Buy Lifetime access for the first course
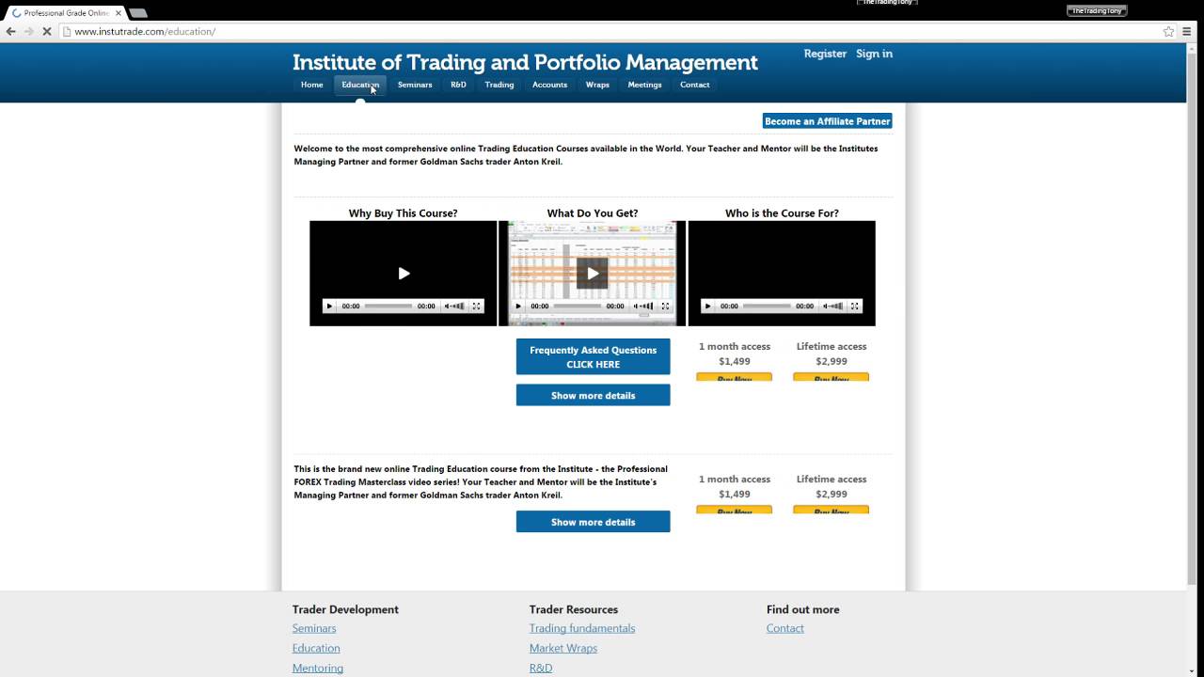This screenshot has width=1204, height=677. (x=832, y=377)
